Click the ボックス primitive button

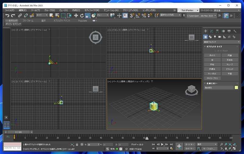pos(212,56)
